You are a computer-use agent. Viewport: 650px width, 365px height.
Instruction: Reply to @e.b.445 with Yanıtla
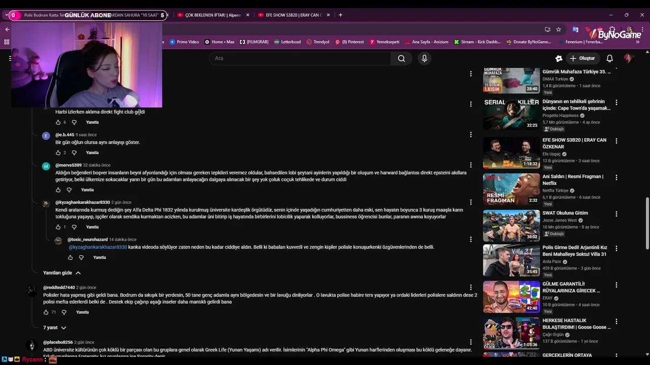92,153
